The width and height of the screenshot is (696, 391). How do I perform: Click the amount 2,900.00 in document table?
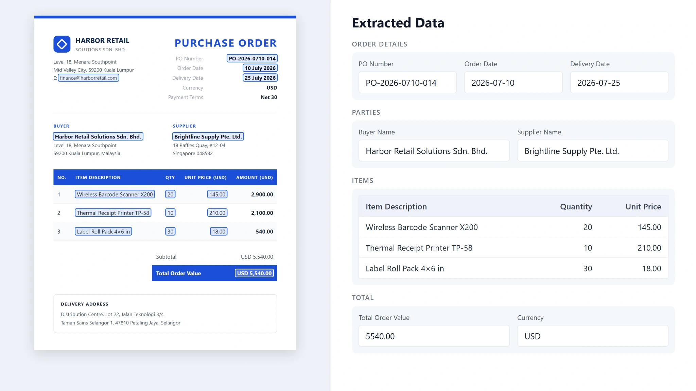click(262, 194)
